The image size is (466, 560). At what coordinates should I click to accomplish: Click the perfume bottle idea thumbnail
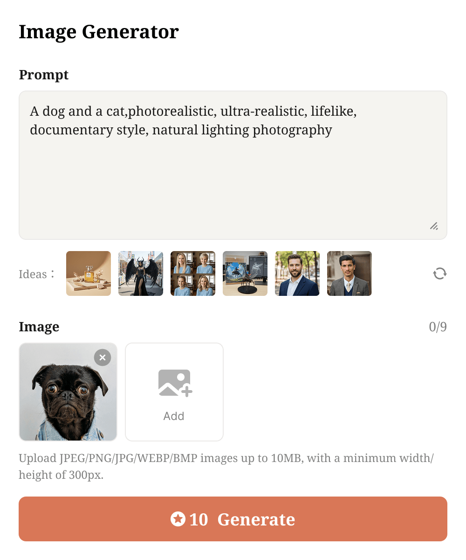click(88, 273)
